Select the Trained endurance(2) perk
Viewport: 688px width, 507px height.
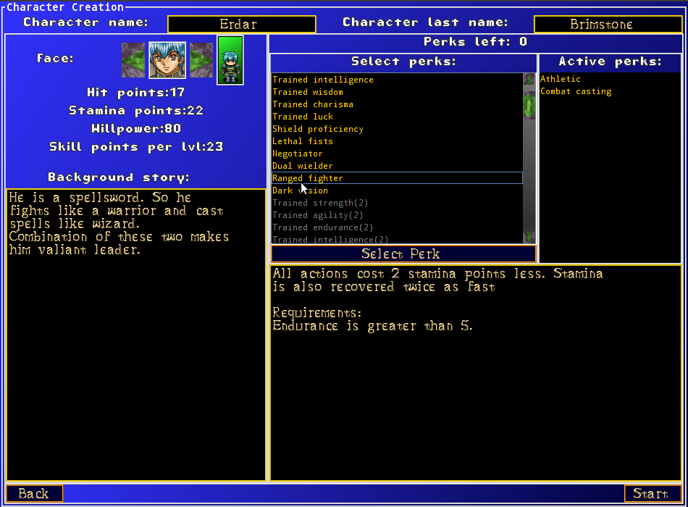click(x=397, y=227)
